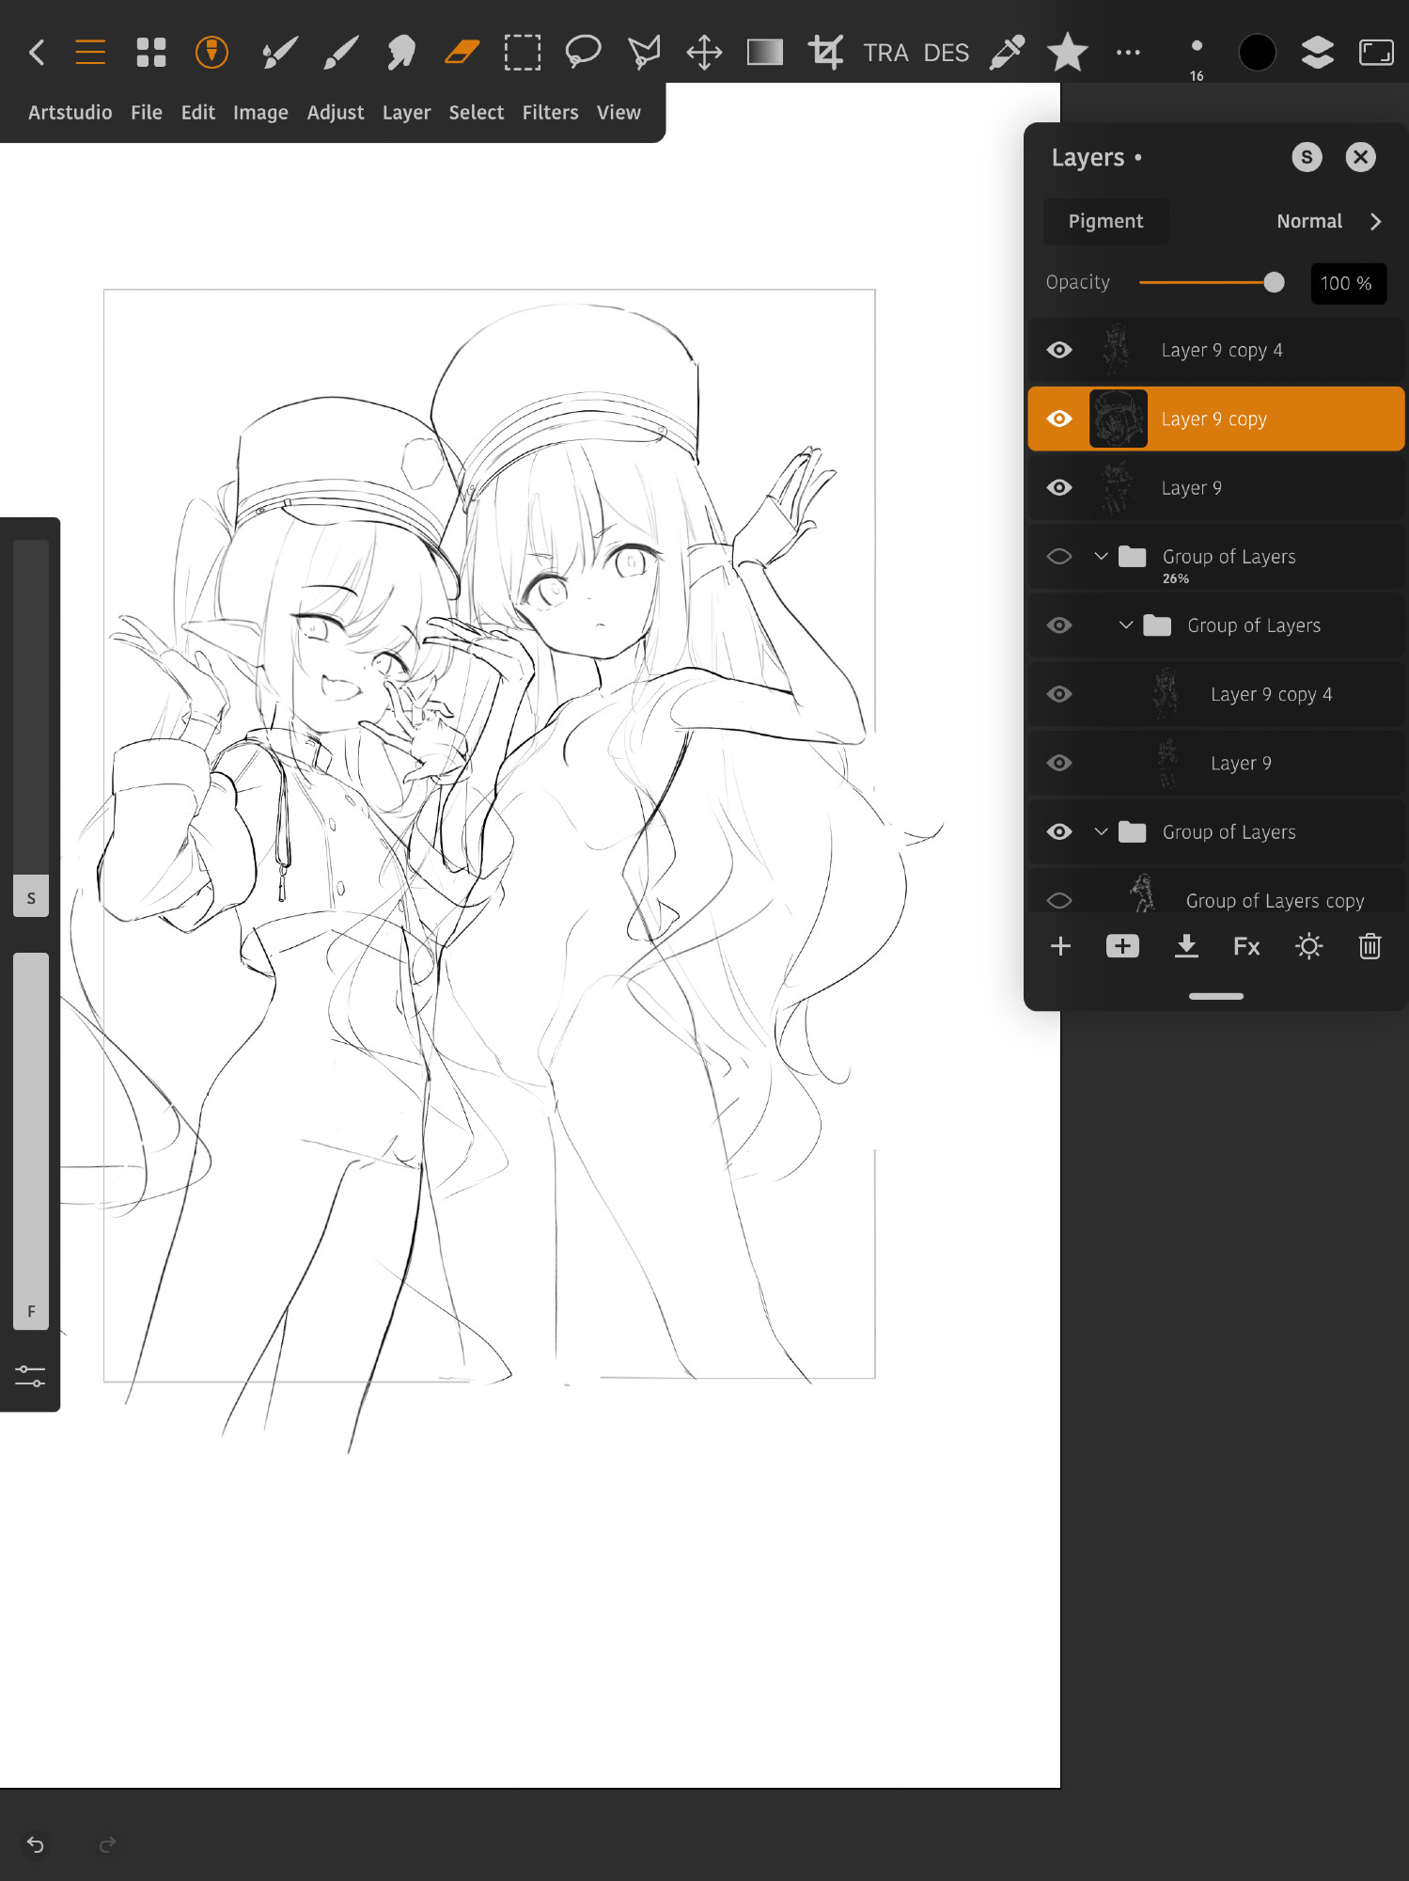Click the Pigment button
This screenshot has width=1409, height=1881.
[x=1105, y=222]
